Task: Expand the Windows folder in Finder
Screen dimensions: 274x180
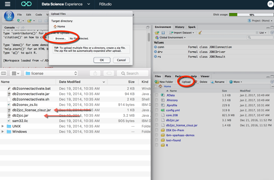Action: [x=3, y=131]
